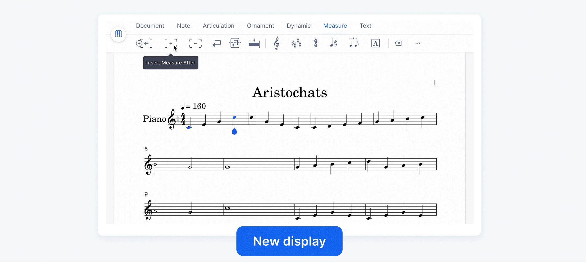Click the Aristochats score title
The height and width of the screenshot is (265, 586).
point(289,92)
